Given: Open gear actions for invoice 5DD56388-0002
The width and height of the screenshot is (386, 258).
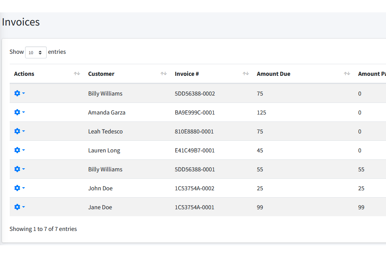Looking at the screenshot, I should tap(17, 93).
